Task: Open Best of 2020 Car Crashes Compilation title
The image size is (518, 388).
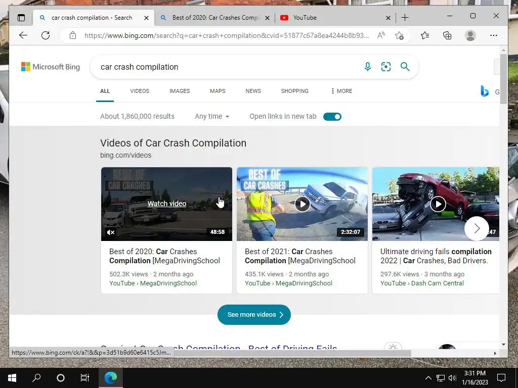Action: pos(164,256)
